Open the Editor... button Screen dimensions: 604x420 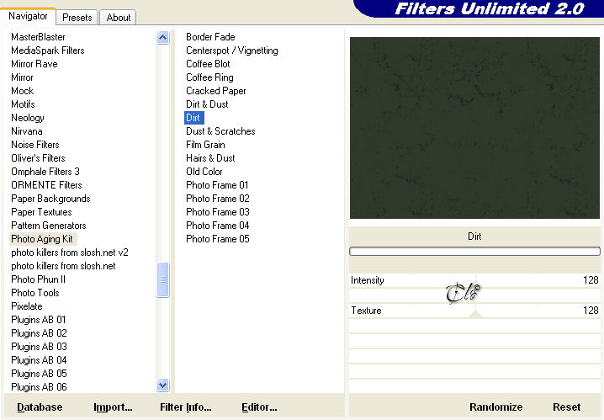pos(259,407)
